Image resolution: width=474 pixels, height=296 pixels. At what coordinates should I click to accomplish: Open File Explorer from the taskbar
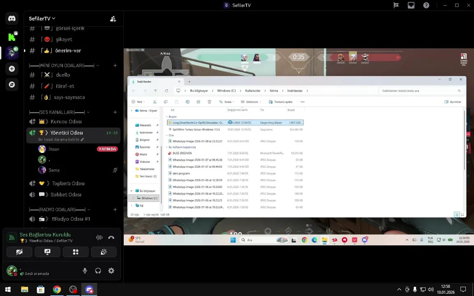[x=25, y=289]
